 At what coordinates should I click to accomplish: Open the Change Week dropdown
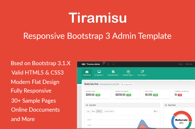click(x=127, y=85)
